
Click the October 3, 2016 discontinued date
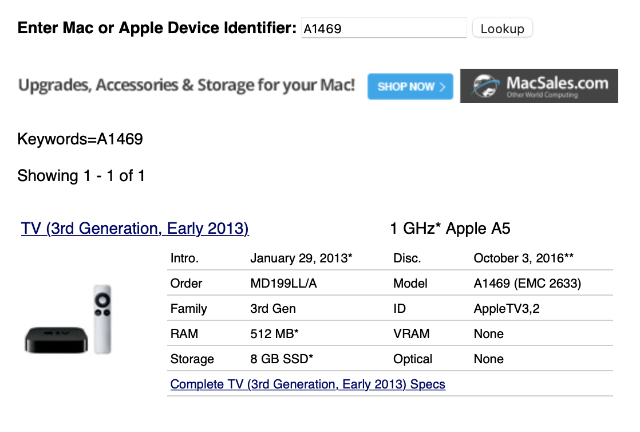tap(523, 258)
